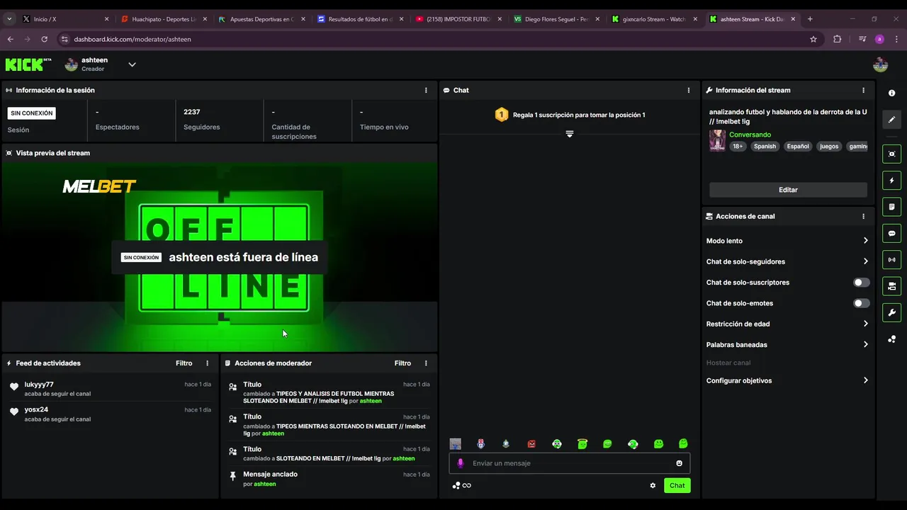Expand Modo lento settings
The image size is (907, 510).
coord(787,241)
